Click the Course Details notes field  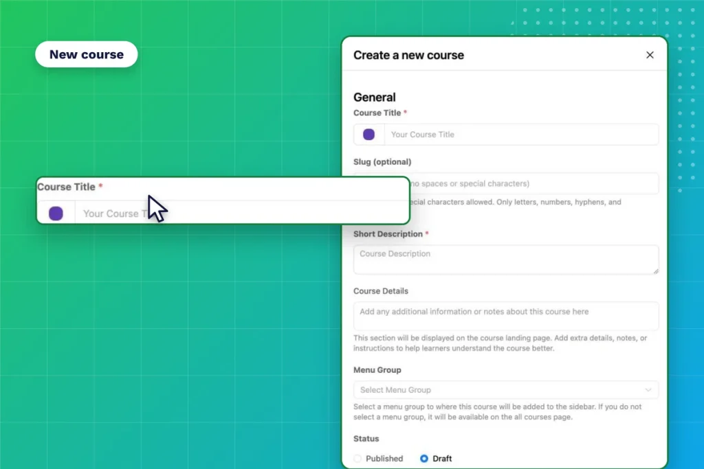(506, 316)
